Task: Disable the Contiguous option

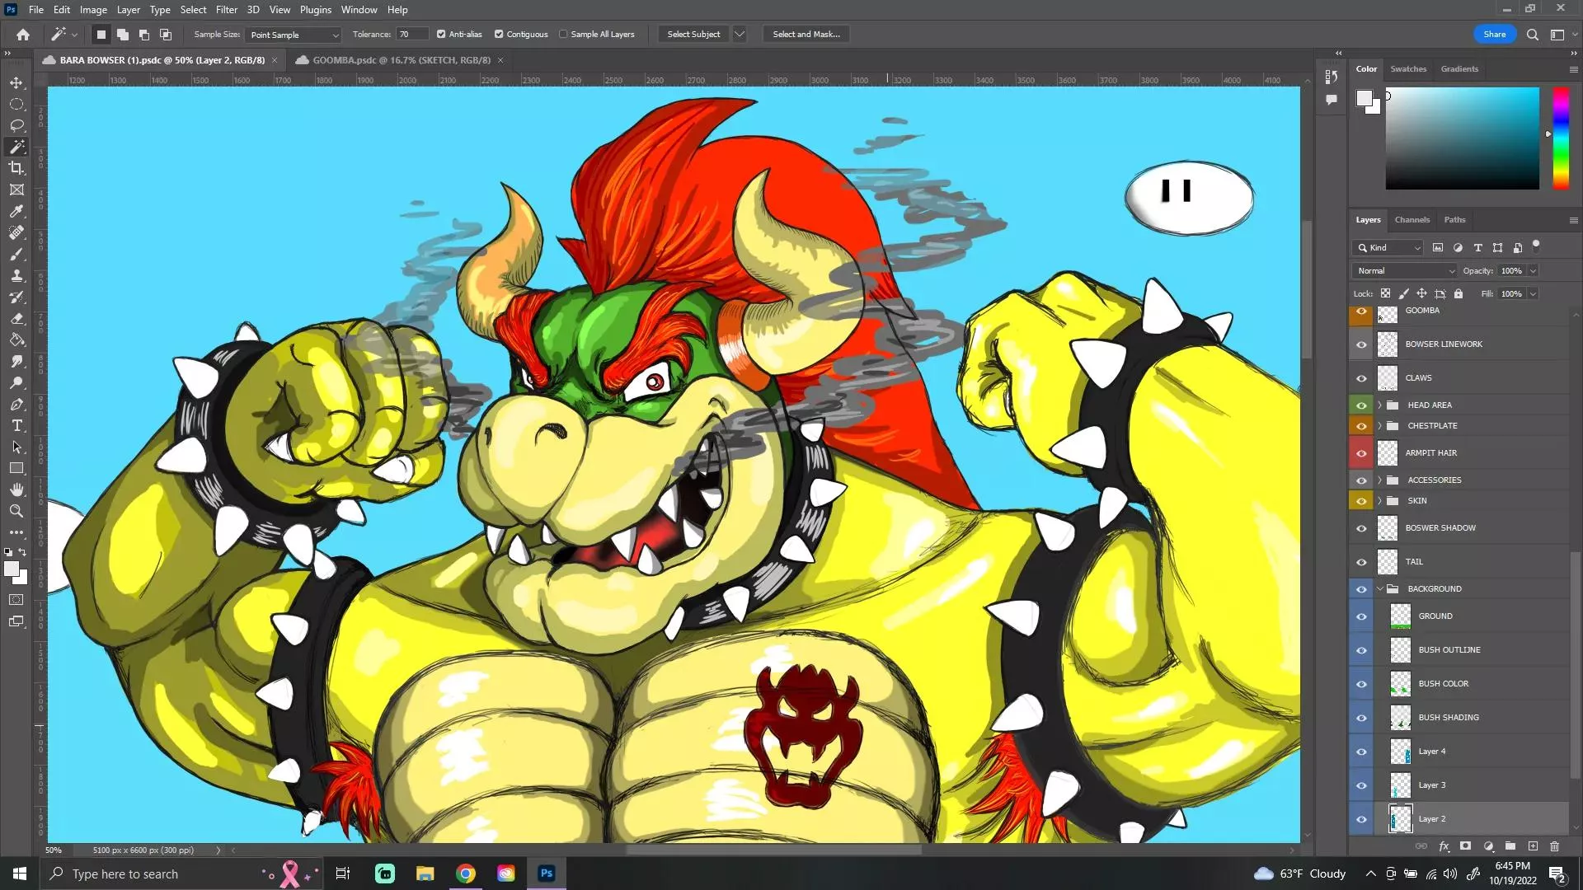Action: pyautogui.click(x=499, y=34)
